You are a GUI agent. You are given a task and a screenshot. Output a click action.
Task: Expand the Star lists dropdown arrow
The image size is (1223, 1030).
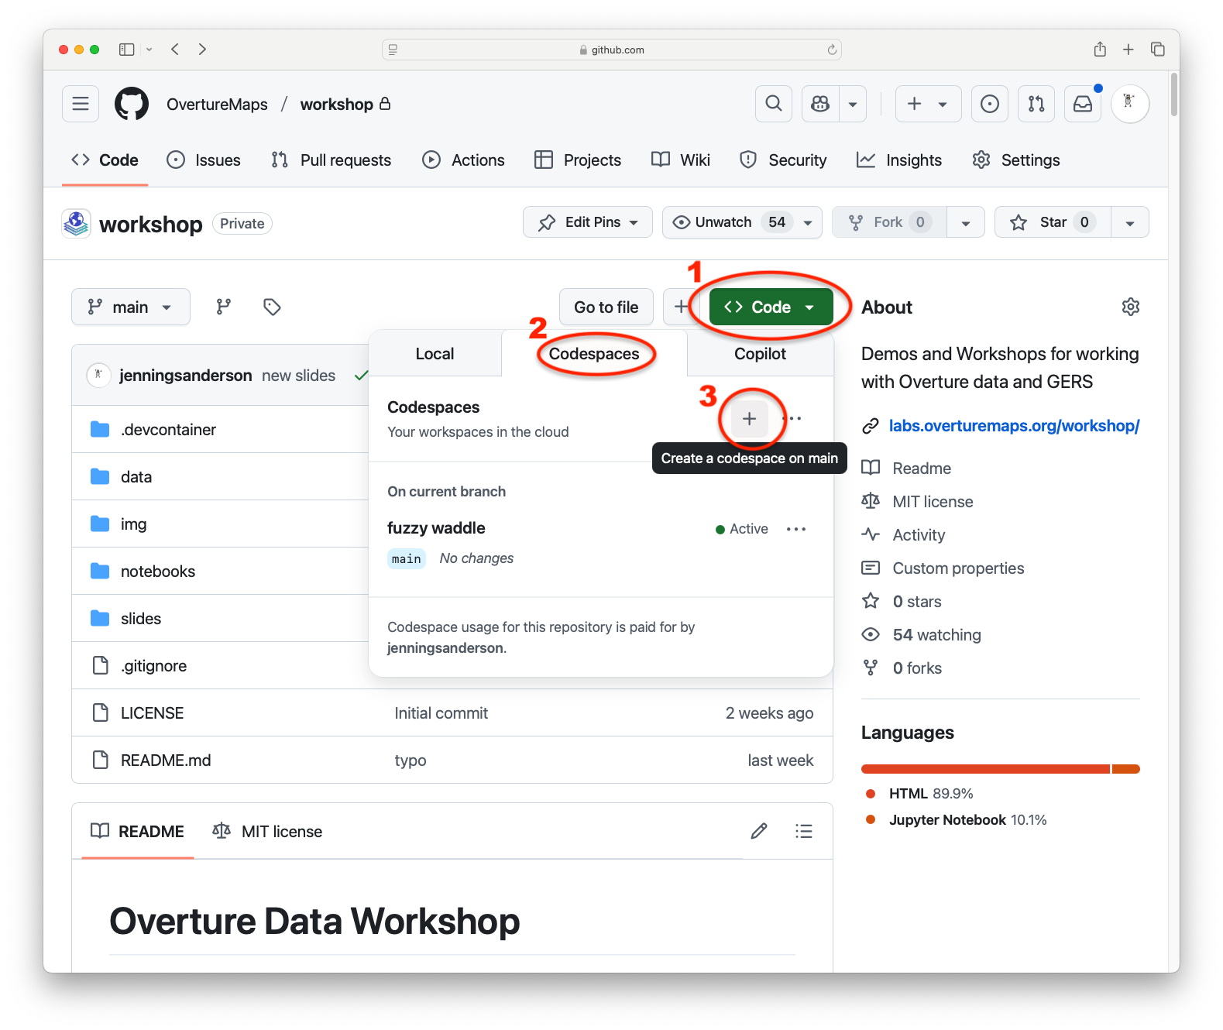pyautogui.click(x=1130, y=222)
